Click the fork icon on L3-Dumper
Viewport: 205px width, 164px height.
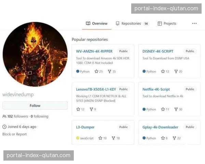tap(113, 138)
